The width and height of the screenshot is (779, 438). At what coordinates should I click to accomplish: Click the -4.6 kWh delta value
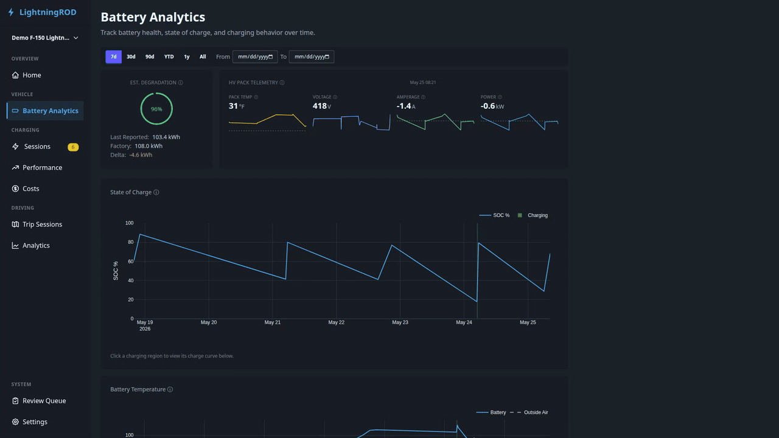pyautogui.click(x=141, y=155)
